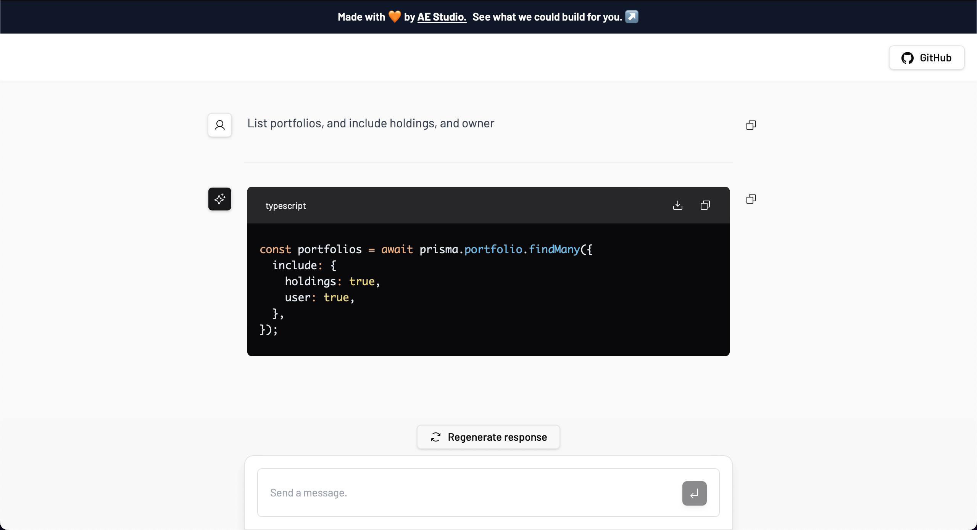The image size is (977, 530).
Task: Copy code from the typescript block header
Action: pyautogui.click(x=705, y=206)
